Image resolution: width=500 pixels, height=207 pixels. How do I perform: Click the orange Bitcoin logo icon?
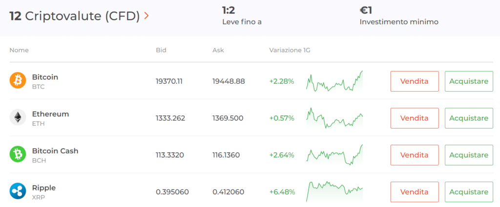click(x=18, y=80)
